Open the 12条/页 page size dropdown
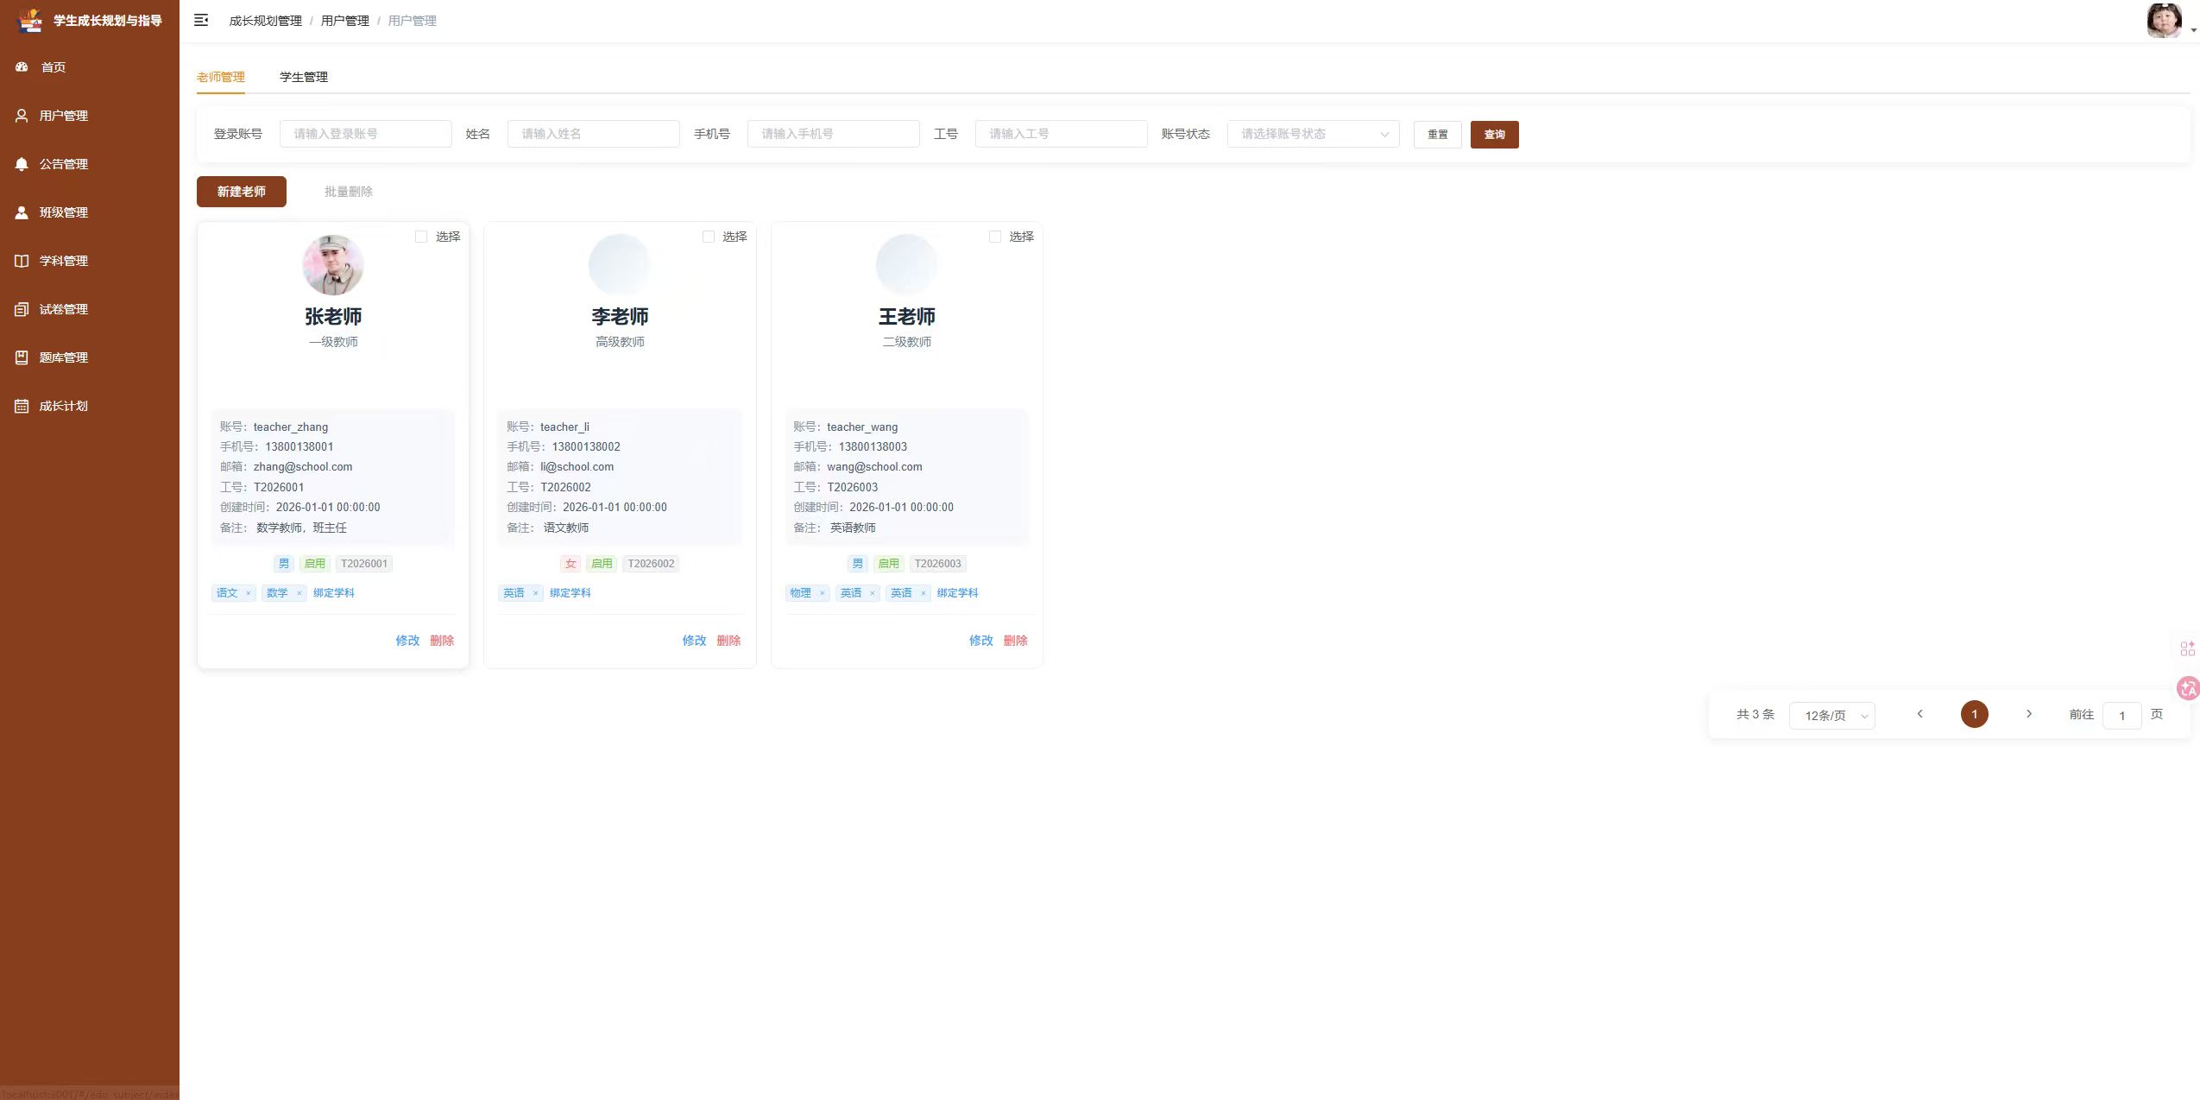The height and width of the screenshot is (1100, 2200). (1832, 716)
